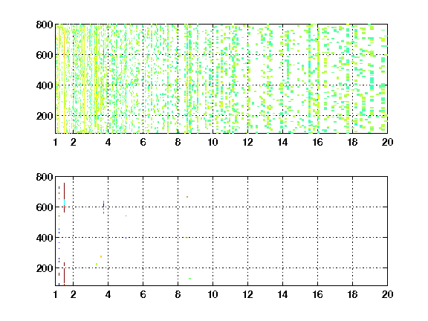This screenshot has width=428, height=321.
Task: Select x-axis tick label 8 of upper plot
Action: pos(178,142)
